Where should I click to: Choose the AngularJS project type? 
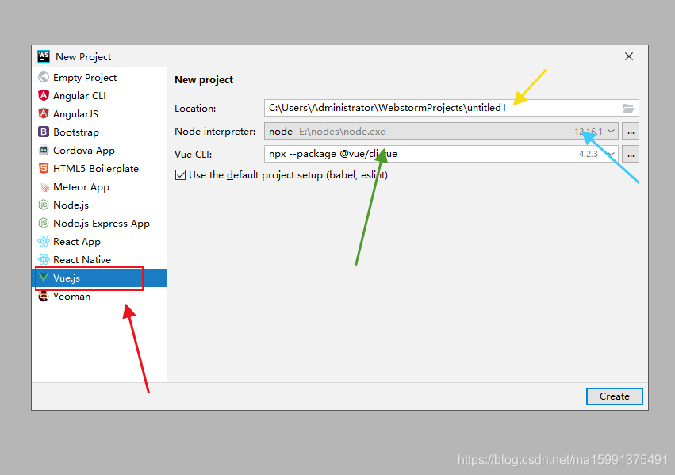click(75, 114)
